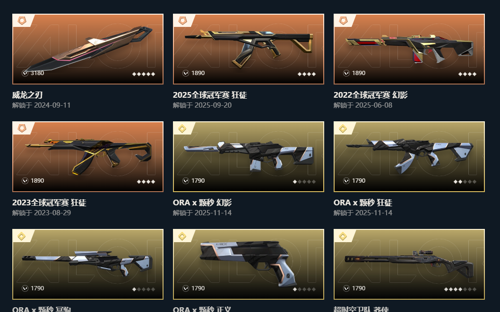Image resolution: width=500 pixels, height=312 pixels.
Task: Select the 2023全球冠军赛 狂徒 rifle image
Action: (88, 157)
